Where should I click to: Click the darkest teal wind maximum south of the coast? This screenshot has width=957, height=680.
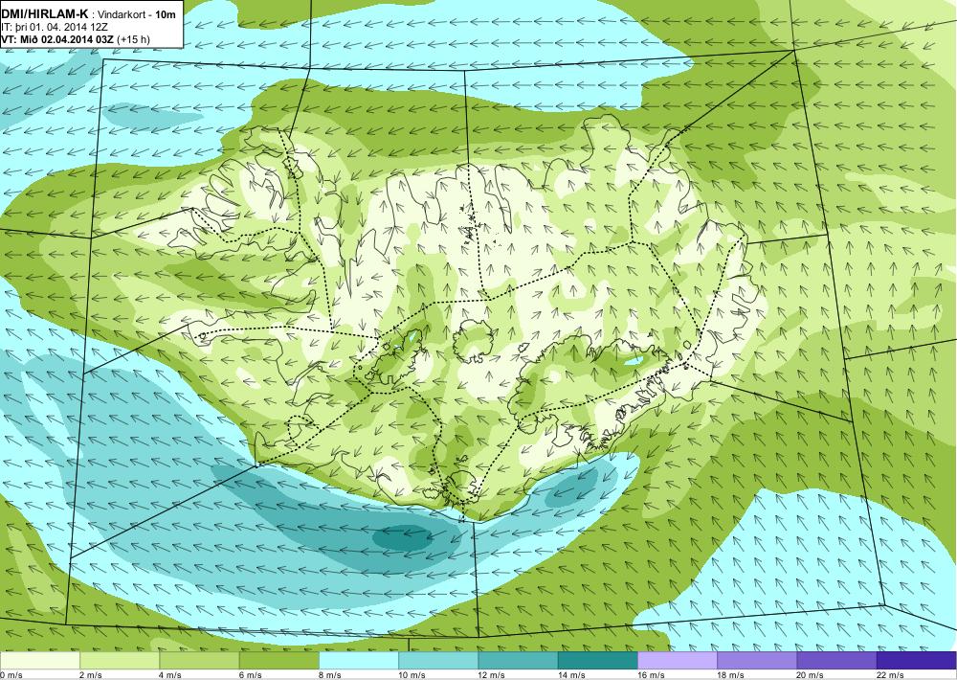point(403,537)
